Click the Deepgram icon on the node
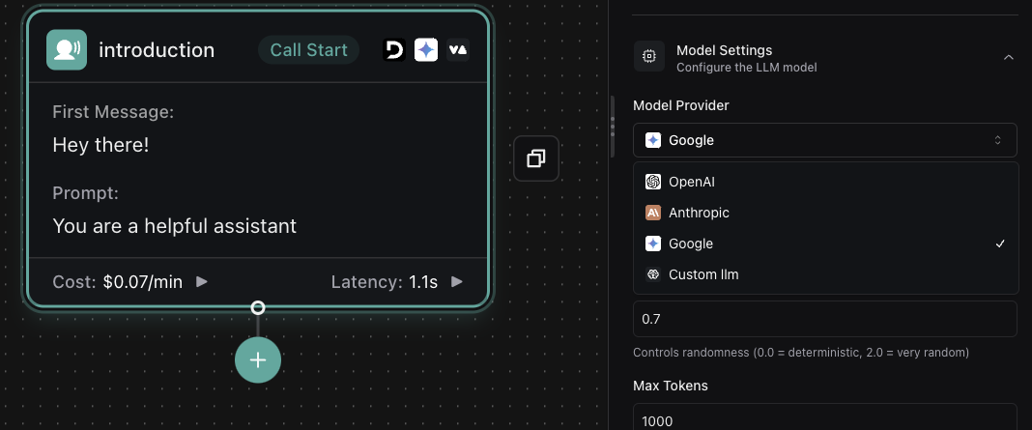Viewport: 1032px width, 430px height. pos(393,50)
